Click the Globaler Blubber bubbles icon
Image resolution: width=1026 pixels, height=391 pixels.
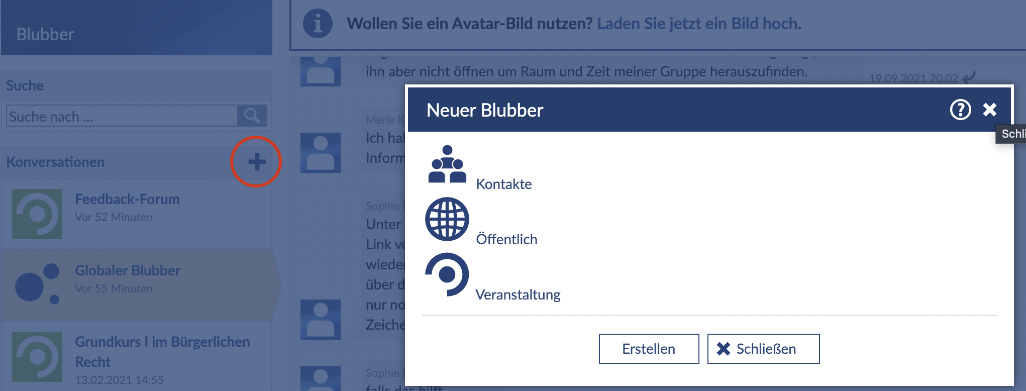pyautogui.click(x=37, y=284)
